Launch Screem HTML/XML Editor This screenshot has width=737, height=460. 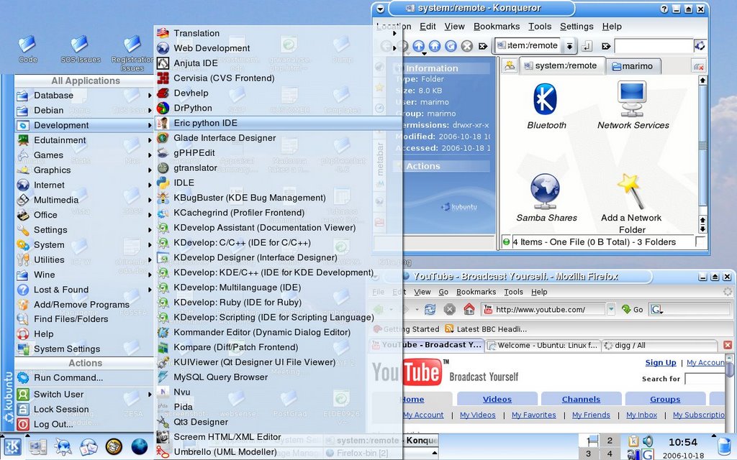[279, 437]
